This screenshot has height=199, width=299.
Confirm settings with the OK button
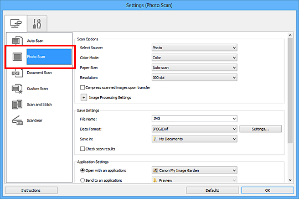(x=267, y=190)
